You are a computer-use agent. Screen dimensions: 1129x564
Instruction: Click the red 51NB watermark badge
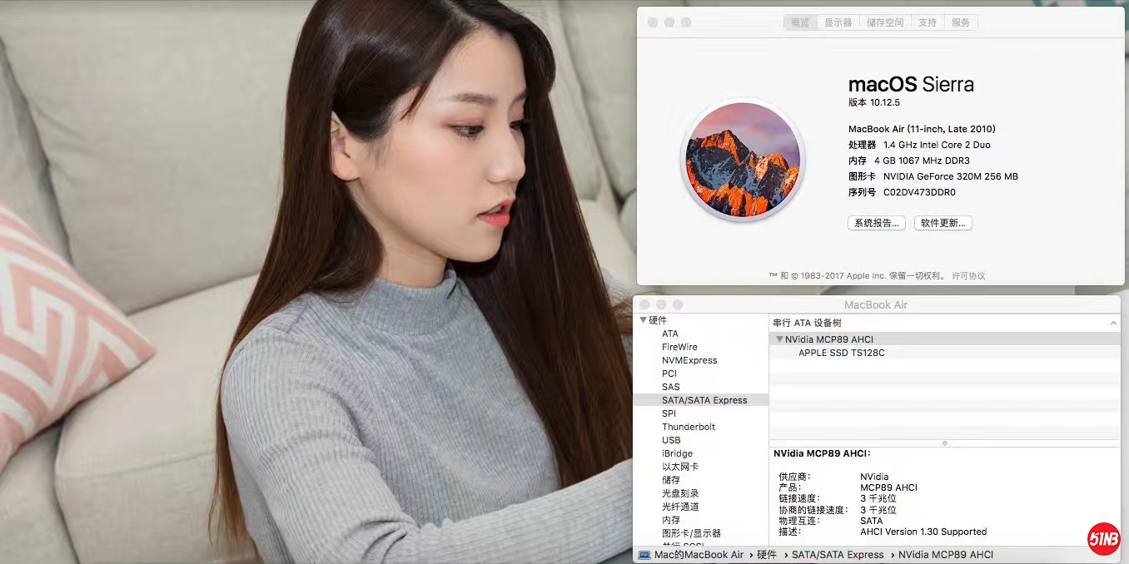coord(1103,539)
